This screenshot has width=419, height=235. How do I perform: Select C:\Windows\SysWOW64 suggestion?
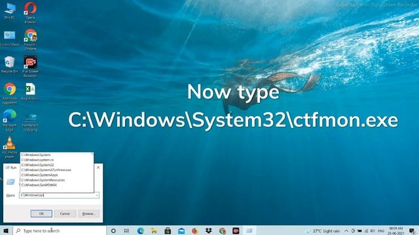click(57, 185)
